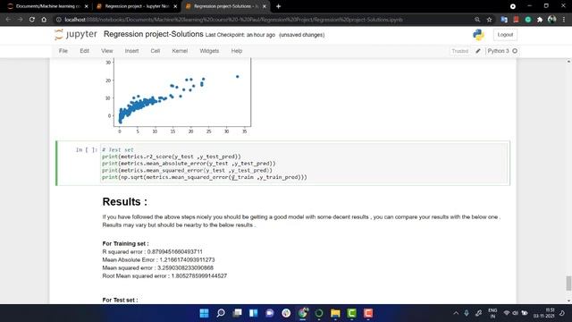Click the Python logo icon
The width and height of the screenshot is (572, 322).
[478, 35]
